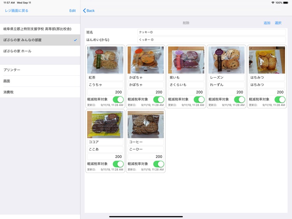The height and width of the screenshot is (219, 292).
Task: Edit the price 200 for 紅茶
Action: pyautogui.click(x=105, y=92)
